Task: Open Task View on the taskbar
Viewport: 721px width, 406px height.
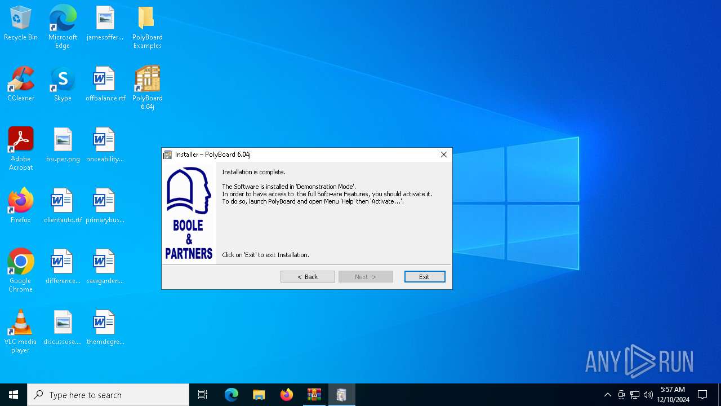Action: click(x=203, y=395)
